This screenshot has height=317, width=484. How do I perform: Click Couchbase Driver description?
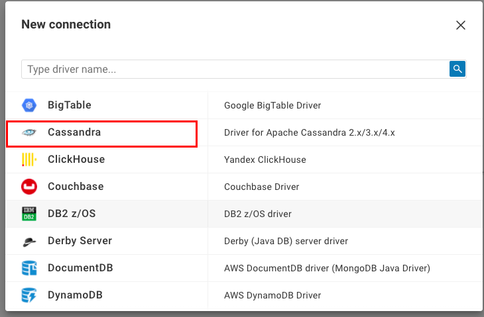point(261,187)
